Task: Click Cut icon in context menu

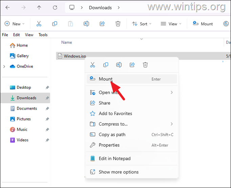Action: (x=92, y=65)
